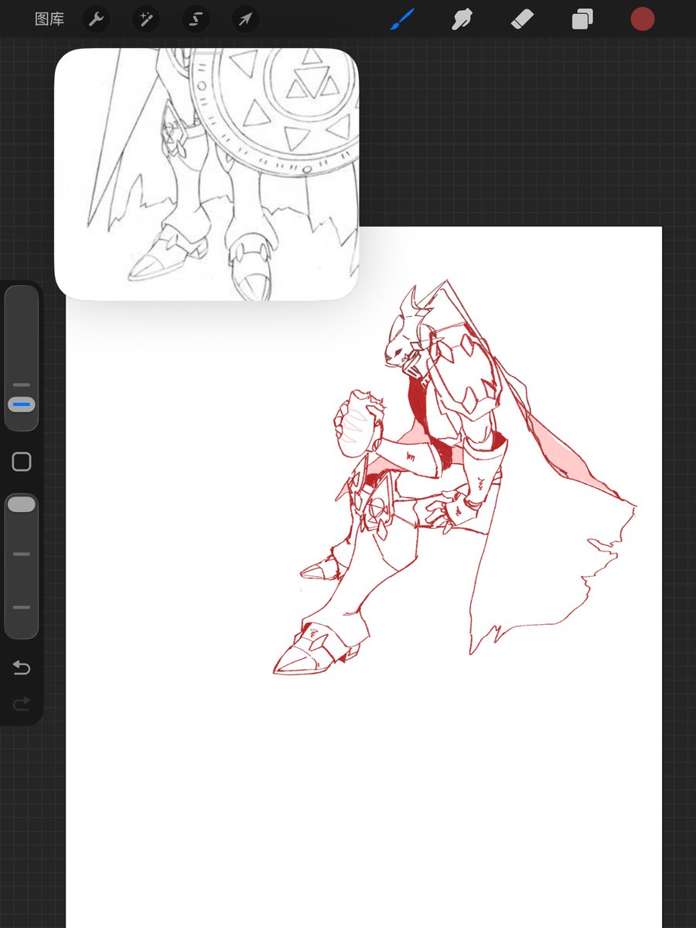Screen dimensions: 696x928
Task: Open the Layers panel
Action: 582,19
